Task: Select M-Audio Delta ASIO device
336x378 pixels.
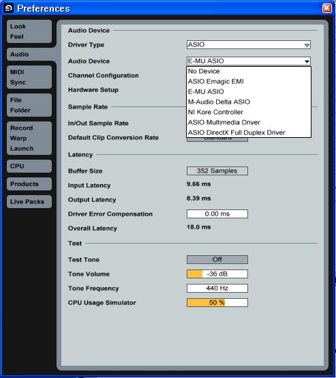Action: click(x=249, y=102)
